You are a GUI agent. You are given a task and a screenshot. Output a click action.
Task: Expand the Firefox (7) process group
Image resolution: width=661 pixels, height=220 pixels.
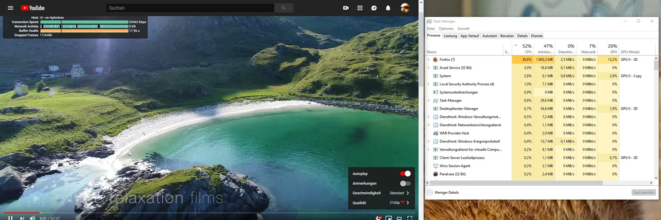tap(428, 59)
